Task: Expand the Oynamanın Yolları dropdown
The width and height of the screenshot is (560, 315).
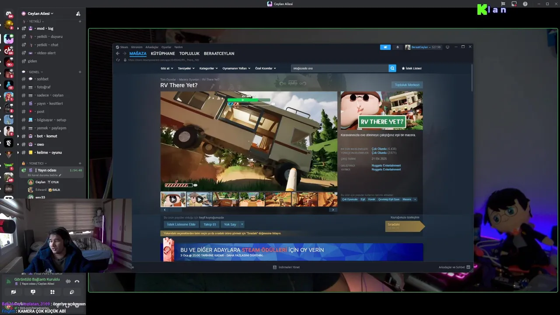Action: (236, 68)
